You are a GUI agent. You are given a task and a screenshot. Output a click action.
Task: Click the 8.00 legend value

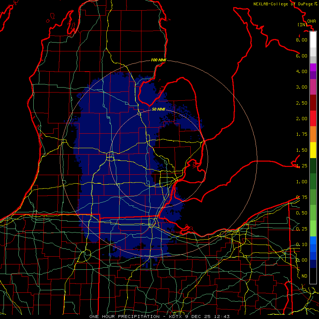302,40
